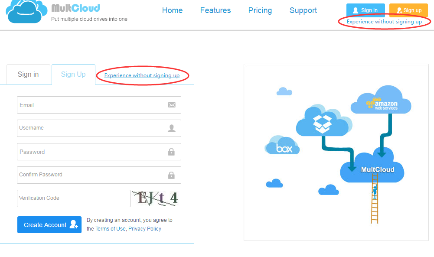Screen dimensions: 434x257
Task: Click the Amazon web services cloud
Action: (x=381, y=100)
